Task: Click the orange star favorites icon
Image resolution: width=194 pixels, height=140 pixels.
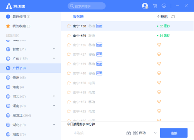Action: [8, 26]
